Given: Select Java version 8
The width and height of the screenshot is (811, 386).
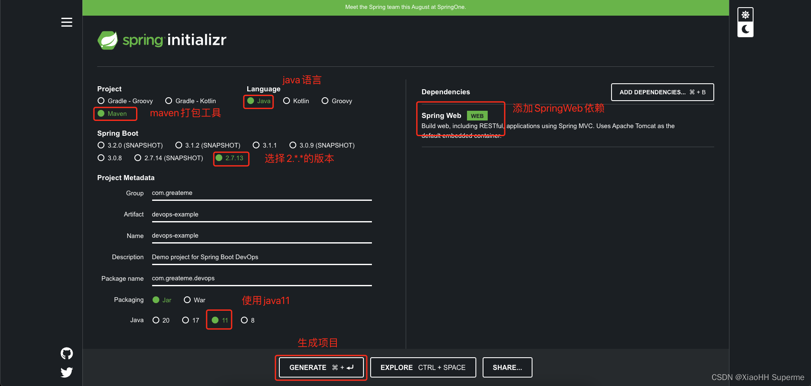Looking at the screenshot, I should (x=248, y=320).
